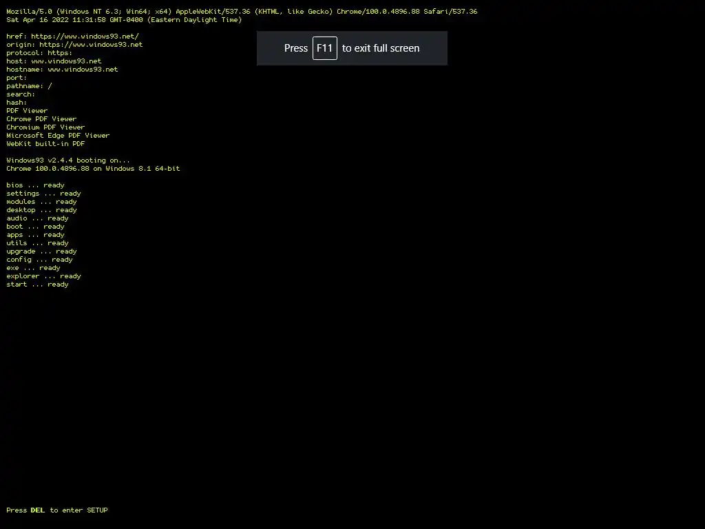Select the 'Chrome PDF Viewer' line

(41, 119)
